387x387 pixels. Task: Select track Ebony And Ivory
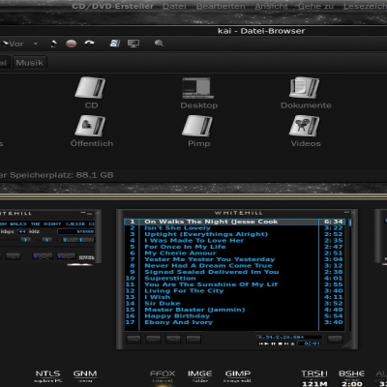[234, 322]
